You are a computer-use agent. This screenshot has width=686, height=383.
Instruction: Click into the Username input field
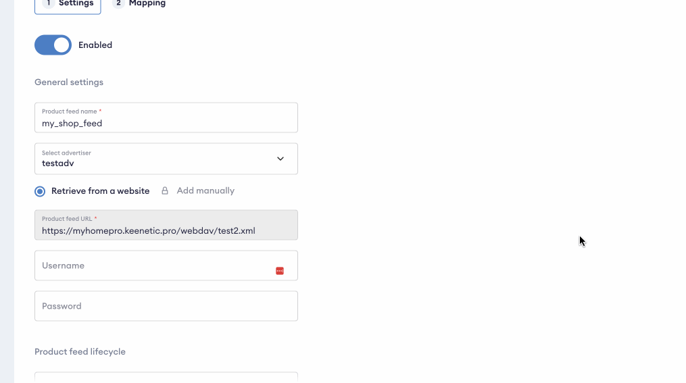pyautogui.click(x=152, y=266)
